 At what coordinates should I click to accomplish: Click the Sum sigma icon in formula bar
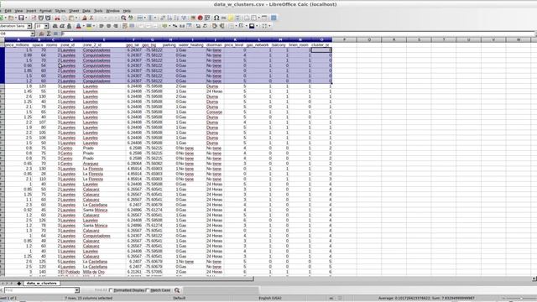(49, 34)
